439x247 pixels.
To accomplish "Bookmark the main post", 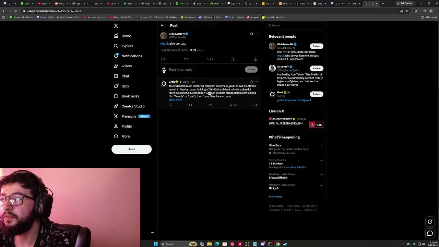I will coord(232,59).
